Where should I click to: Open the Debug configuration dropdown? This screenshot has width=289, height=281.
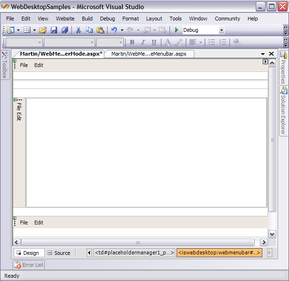pos(221,30)
